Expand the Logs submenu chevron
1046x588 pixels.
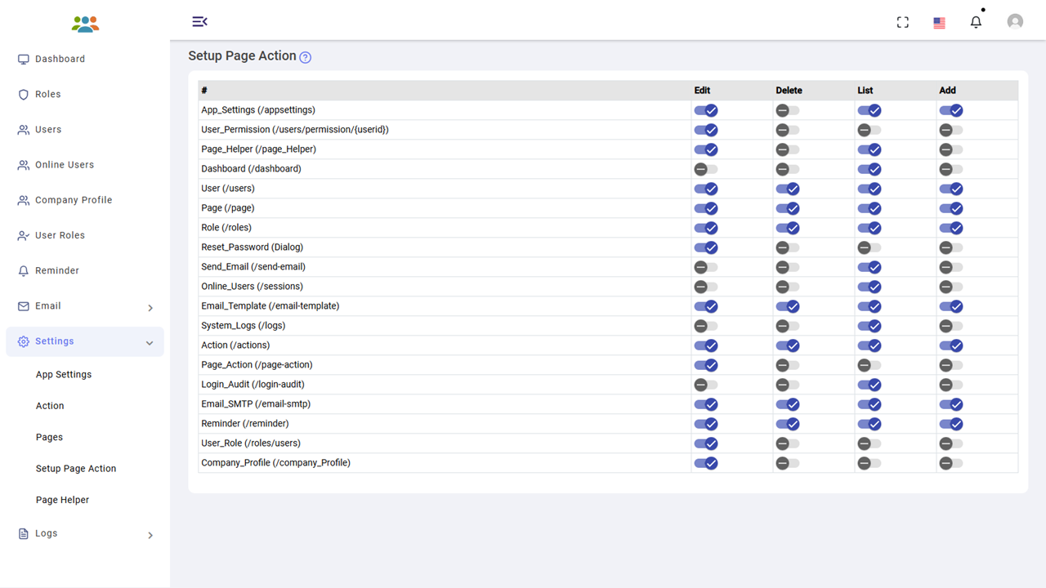[x=150, y=535]
